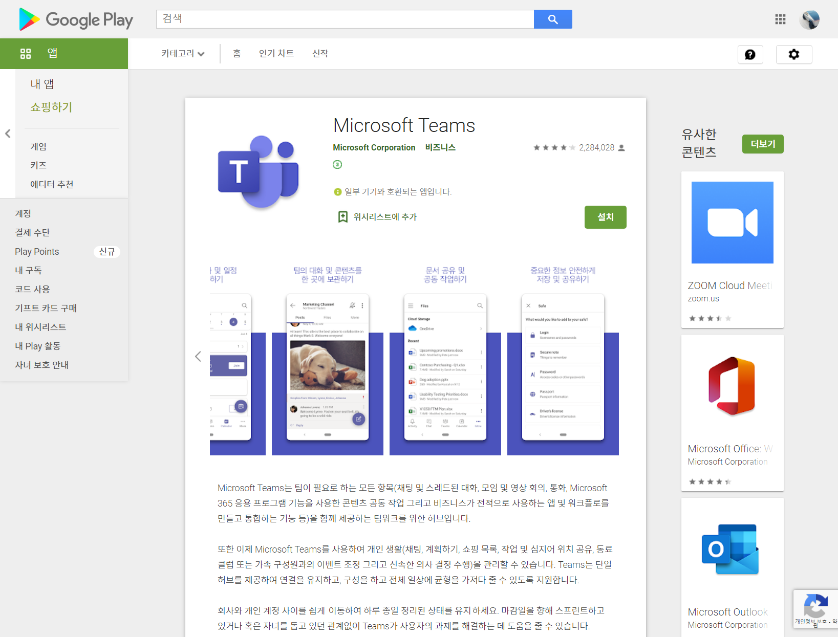Open 내 위시리스트 in the sidebar
Screen dimensions: 838x637
tap(40, 327)
